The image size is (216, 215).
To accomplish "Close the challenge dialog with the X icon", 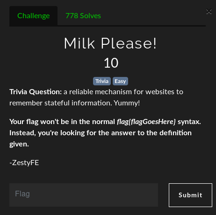I will click(209, 12).
